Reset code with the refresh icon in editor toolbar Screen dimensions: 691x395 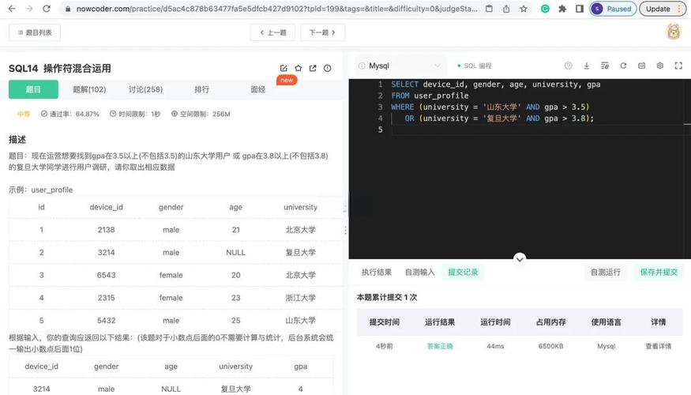623,66
